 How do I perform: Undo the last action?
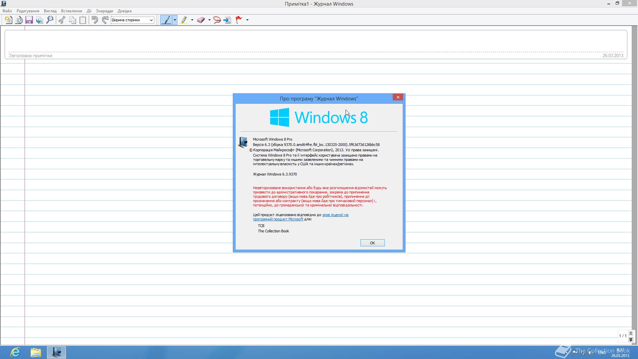pos(95,20)
